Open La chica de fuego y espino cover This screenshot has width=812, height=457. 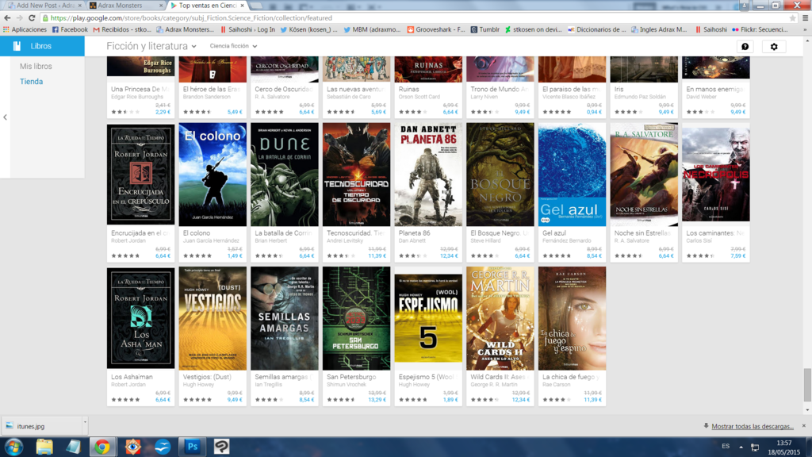point(572,318)
